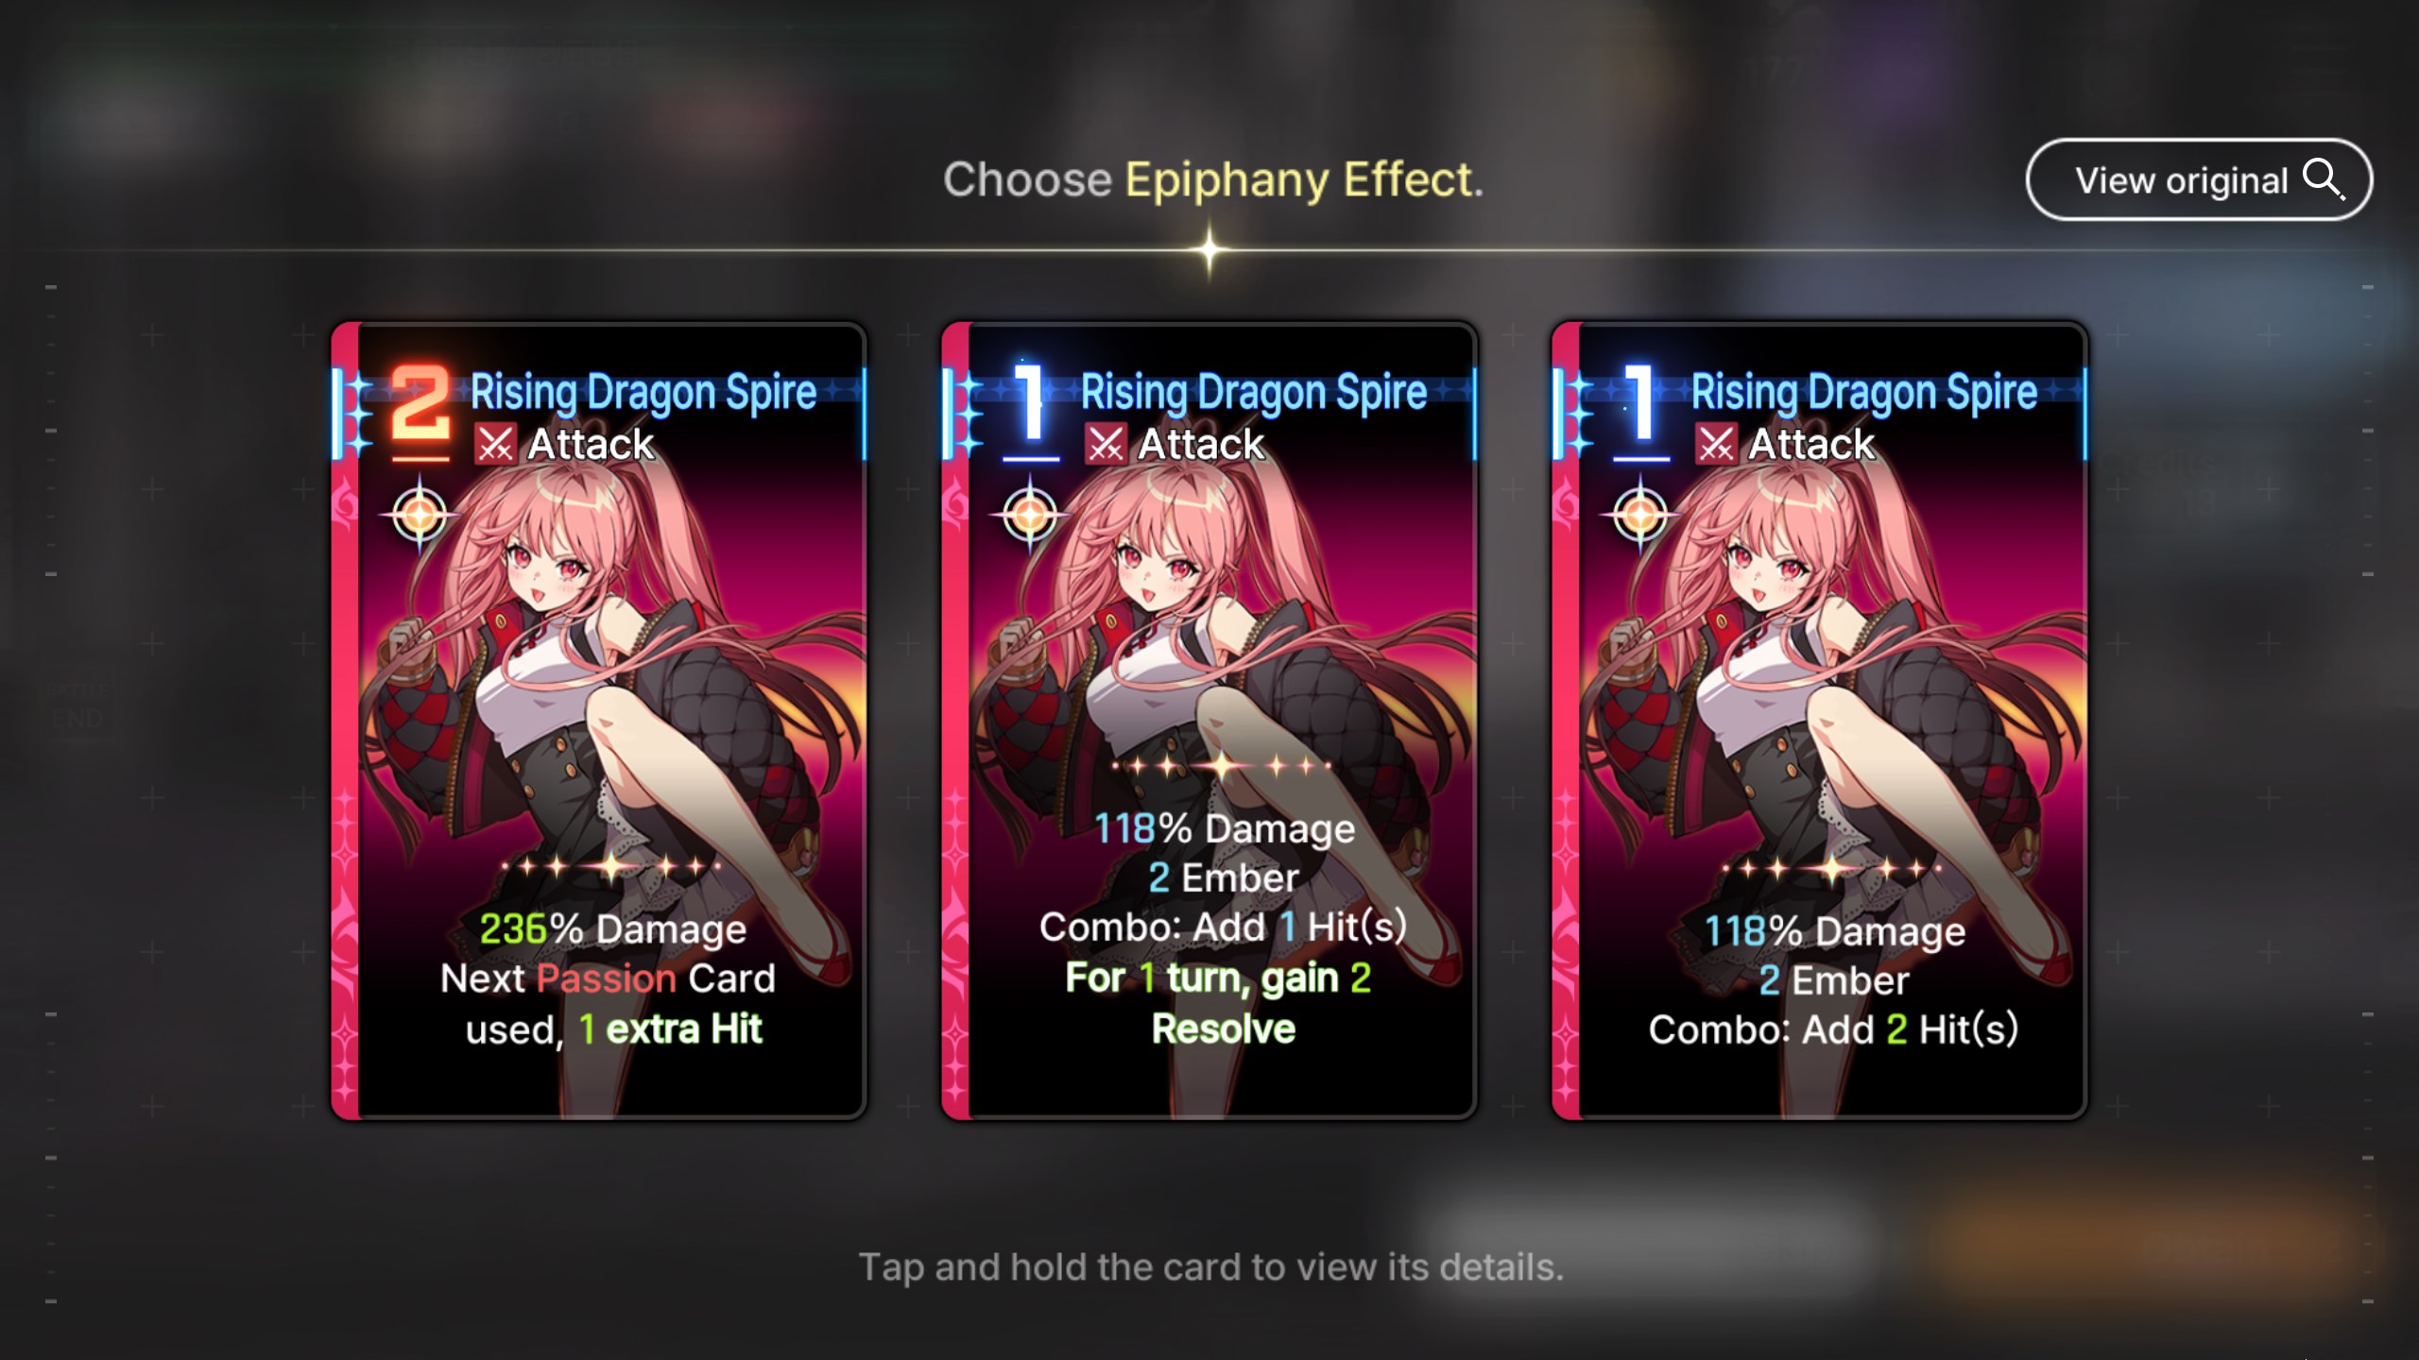Viewport: 2419px width, 1360px height.
Task: Click the 2 Ember text on the right card
Action: [1834, 980]
